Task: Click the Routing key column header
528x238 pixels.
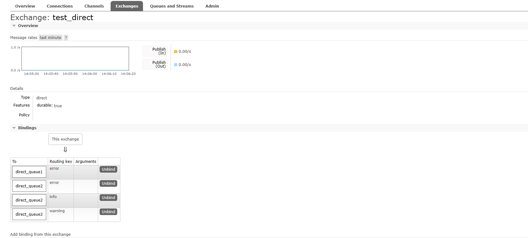Action: click(x=61, y=162)
